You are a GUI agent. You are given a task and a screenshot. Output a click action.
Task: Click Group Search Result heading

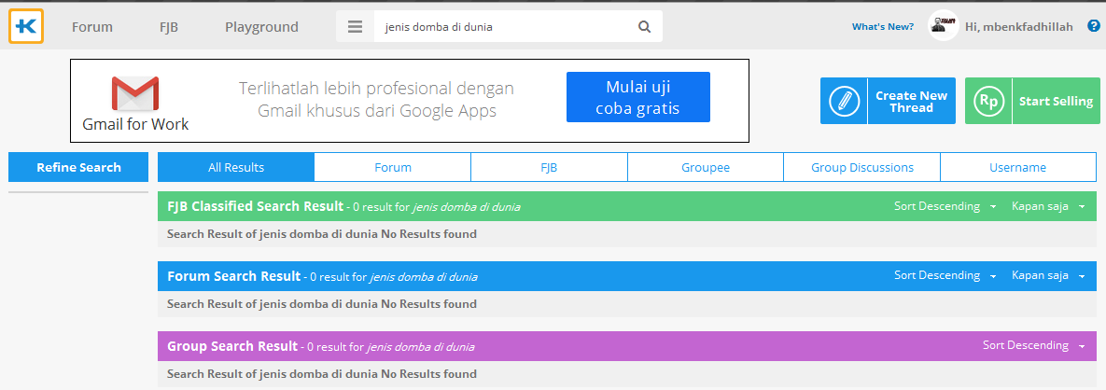tap(232, 346)
